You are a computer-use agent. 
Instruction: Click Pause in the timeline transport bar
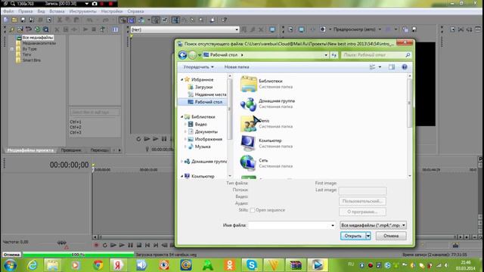point(130,245)
